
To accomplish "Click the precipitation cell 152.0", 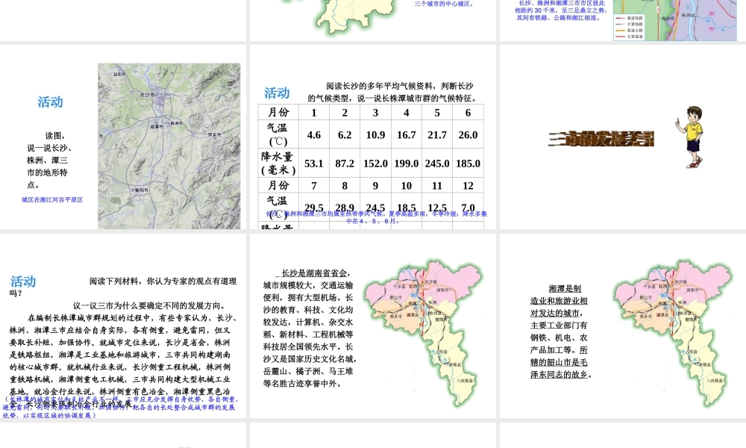I will click(x=375, y=164).
